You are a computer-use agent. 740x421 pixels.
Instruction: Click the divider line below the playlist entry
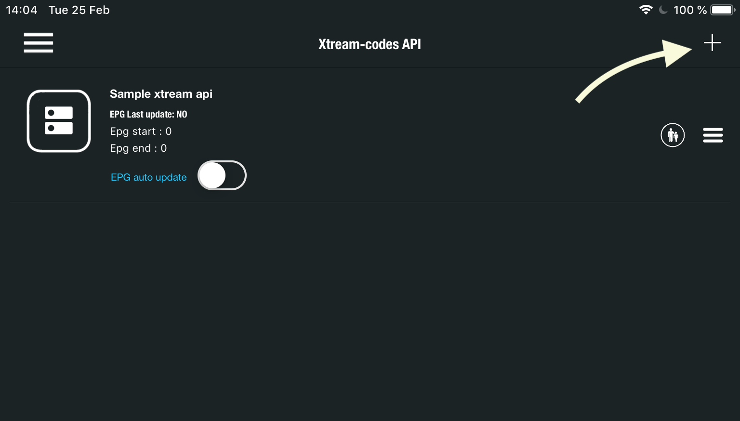pyautogui.click(x=370, y=202)
